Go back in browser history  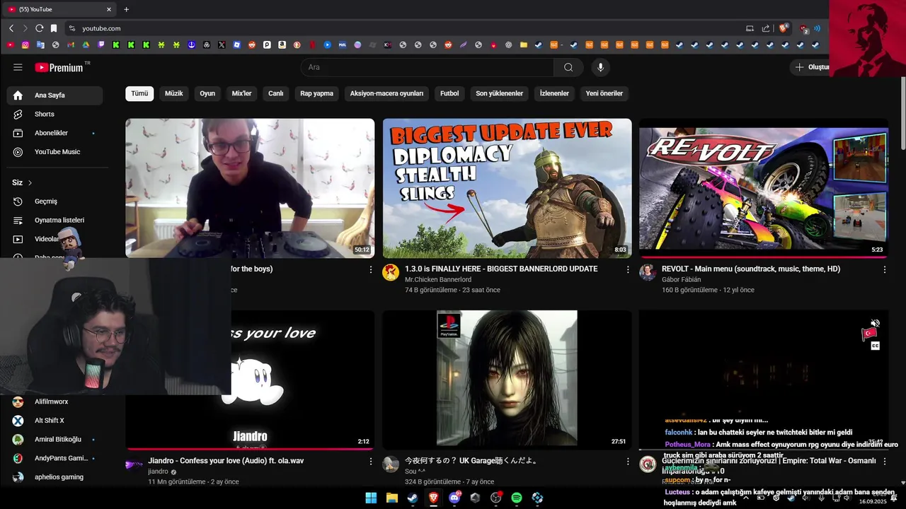[11, 28]
